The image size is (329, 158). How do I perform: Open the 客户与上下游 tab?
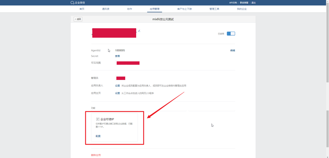184,9
